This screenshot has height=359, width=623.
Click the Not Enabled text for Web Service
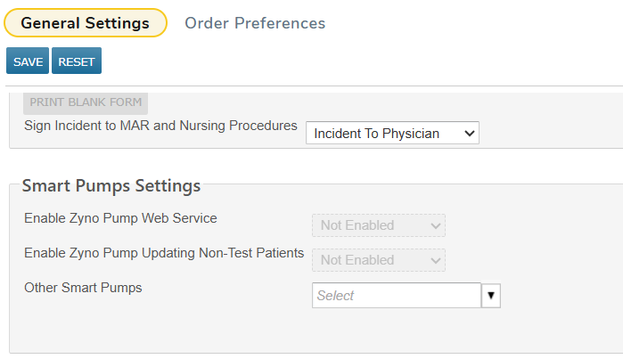pyautogui.click(x=357, y=225)
